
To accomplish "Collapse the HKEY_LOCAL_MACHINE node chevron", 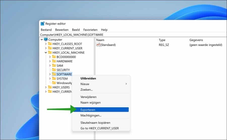I will pyautogui.click(x=46, y=53).
